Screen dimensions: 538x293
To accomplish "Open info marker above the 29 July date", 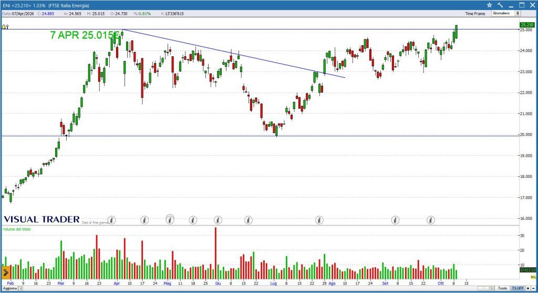I will [x=319, y=220].
